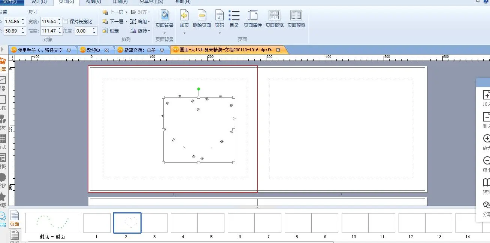Increase the 宽度 width spinner value
The width and height of the screenshot is (490, 243).
[60, 20]
